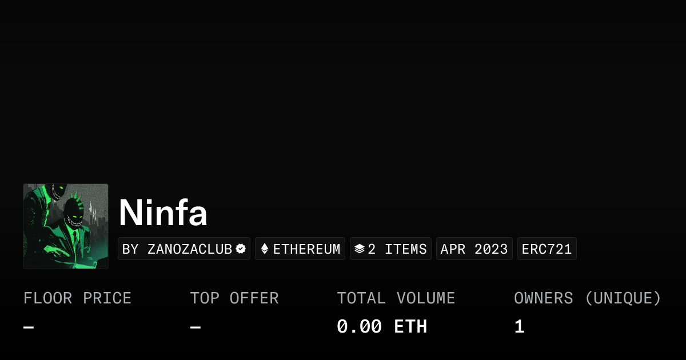Viewport: 686px width, 360px height.
Task: Open the ZANOZACLUB creator name link
Action: [x=190, y=249]
